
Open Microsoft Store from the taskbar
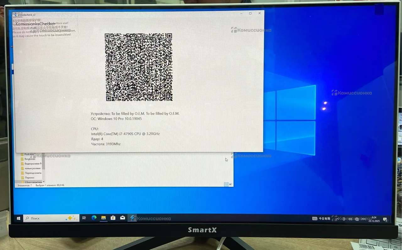point(113,218)
